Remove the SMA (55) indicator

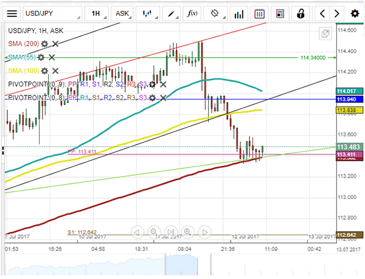pyautogui.click(x=52, y=57)
